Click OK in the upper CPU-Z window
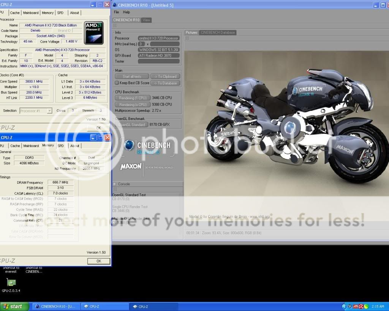This screenshot has height=311, width=389. pos(99,128)
